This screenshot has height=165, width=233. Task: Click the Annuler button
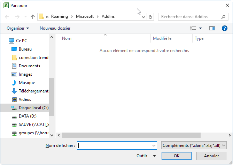pos(211,156)
